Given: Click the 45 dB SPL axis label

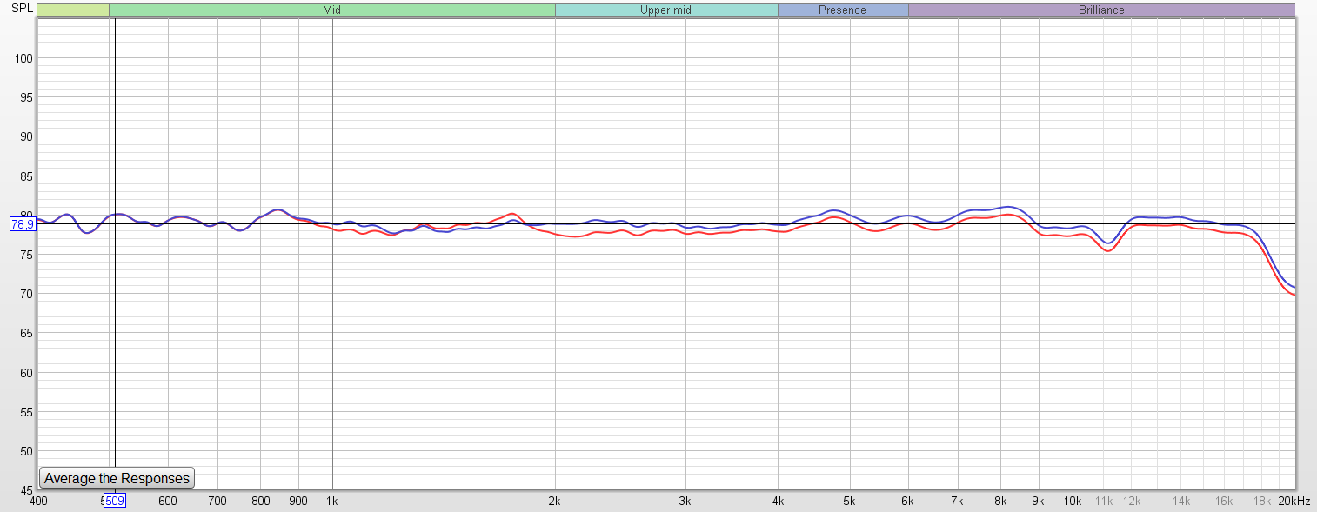Looking at the screenshot, I should tap(26, 490).
